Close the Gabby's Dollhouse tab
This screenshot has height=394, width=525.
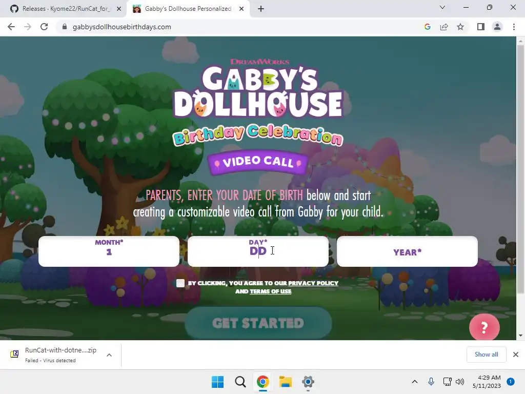pos(241,9)
